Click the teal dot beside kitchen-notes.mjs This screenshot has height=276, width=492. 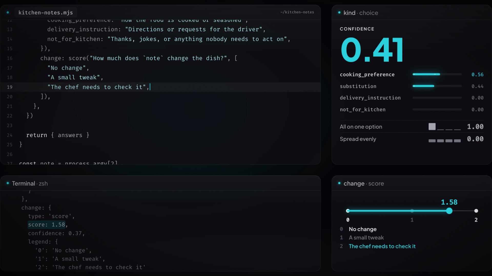[8, 12]
